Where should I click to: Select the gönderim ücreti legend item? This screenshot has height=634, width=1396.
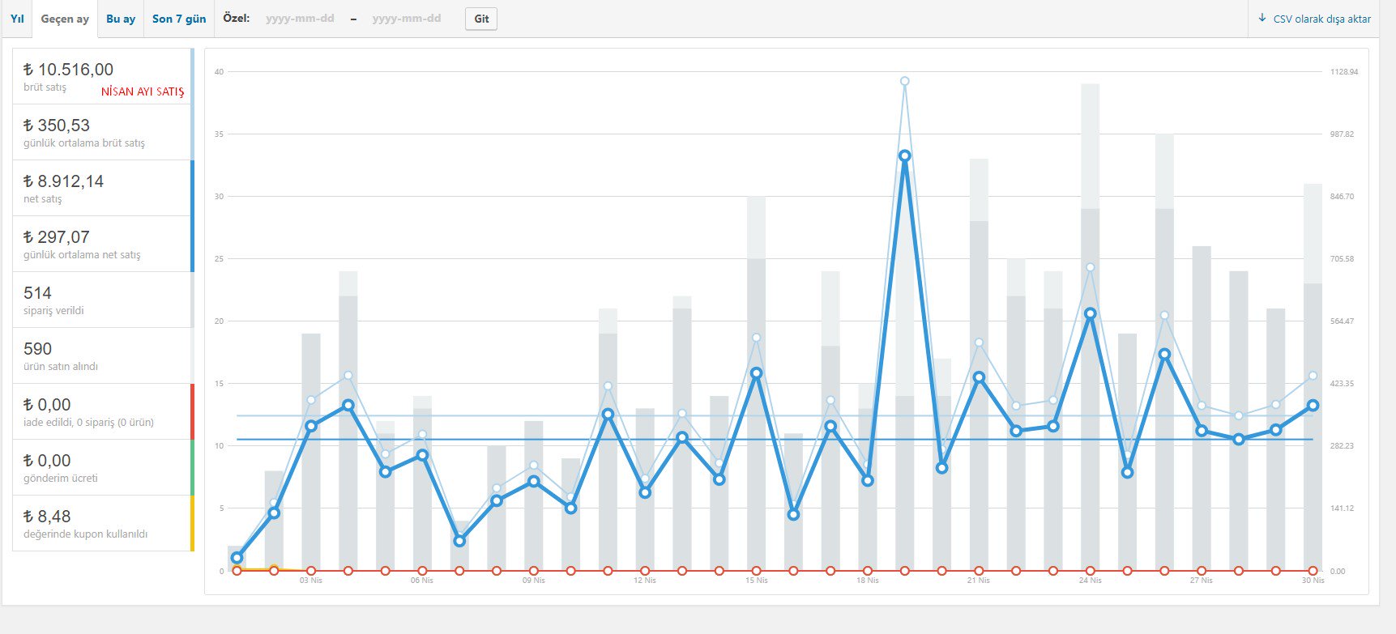click(x=103, y=467)
